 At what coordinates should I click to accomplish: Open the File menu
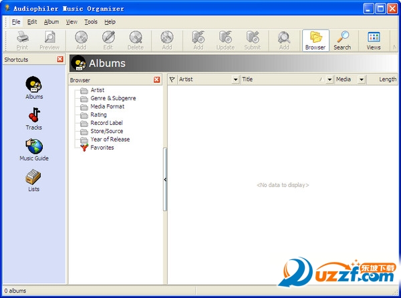[x=16, y=22]
